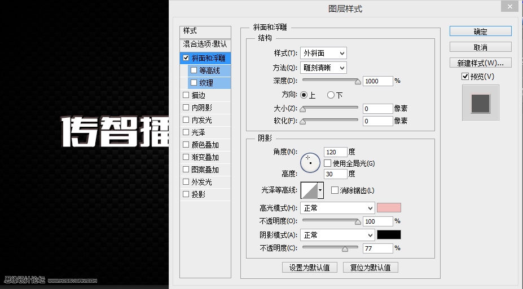523x289 pixels.
Task: Click the 角度 field showing 120
Action: pyautogui.click(x=336, y=152)
